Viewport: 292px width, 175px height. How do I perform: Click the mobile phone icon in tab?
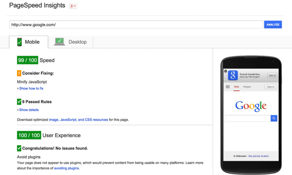19,42
